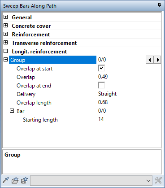The width and height of the screenshot is (165, 188).
Task: Click the Starting length value 14
Action: 101,119
